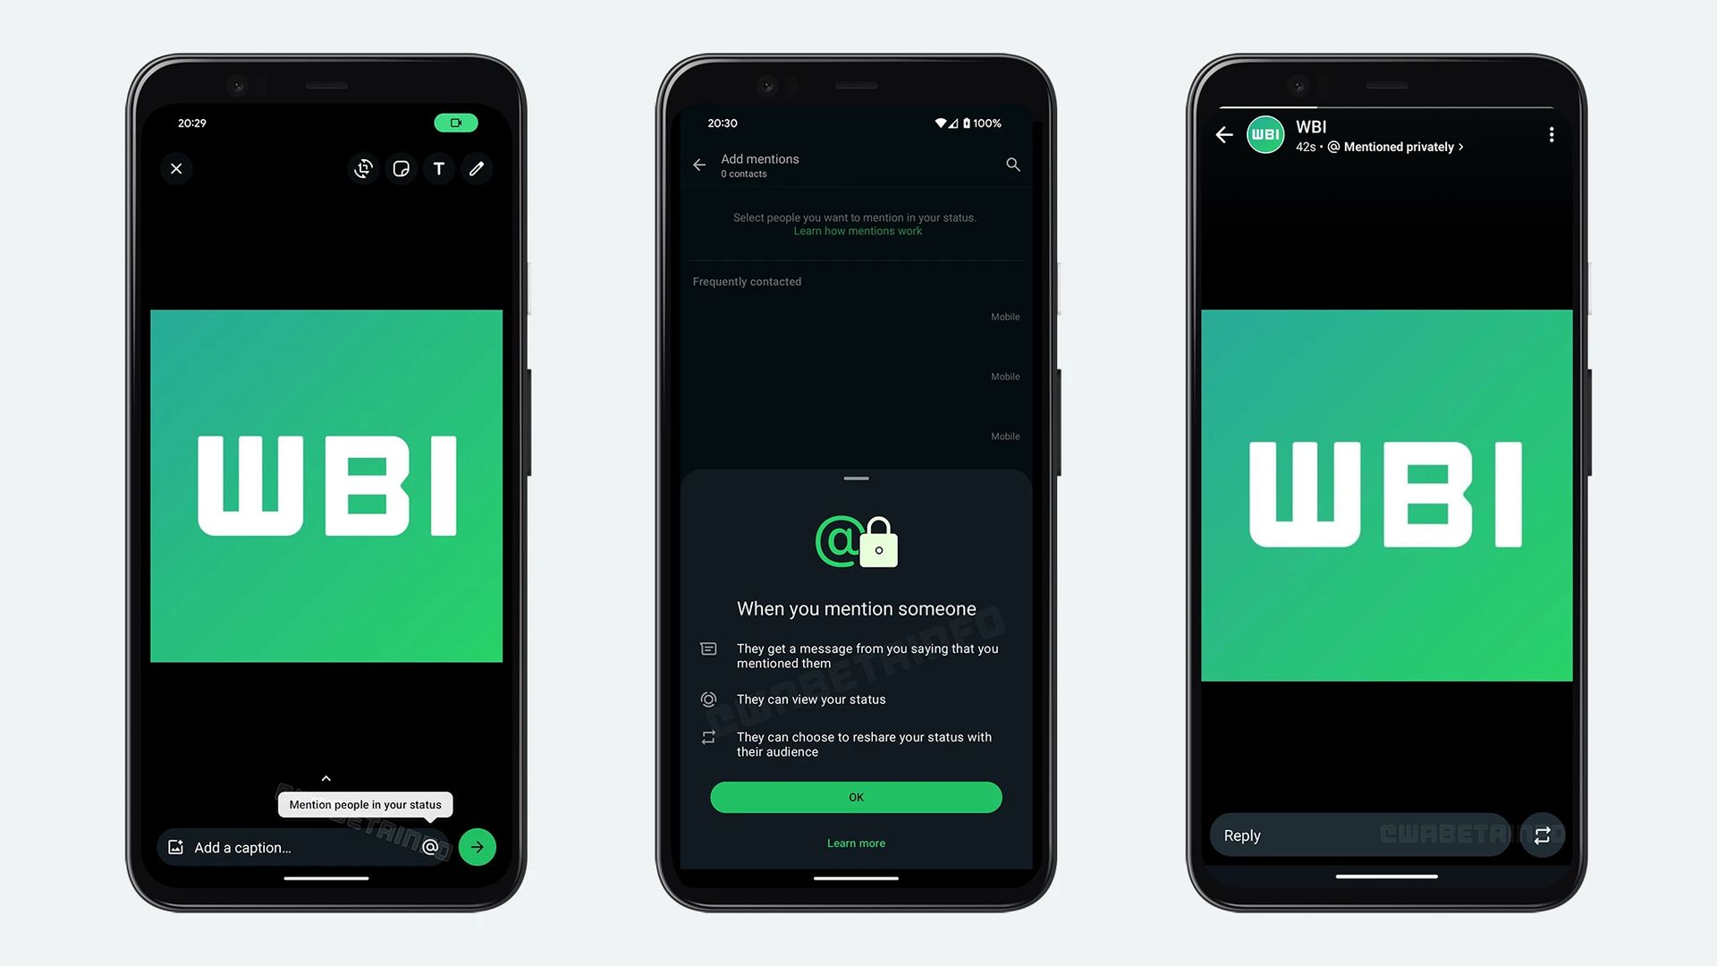Click Learn more link on mention sheet

tap(856, 843)
